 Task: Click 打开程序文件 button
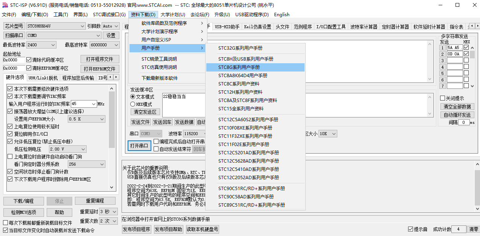pyautogui.click(x=100, y=59)
